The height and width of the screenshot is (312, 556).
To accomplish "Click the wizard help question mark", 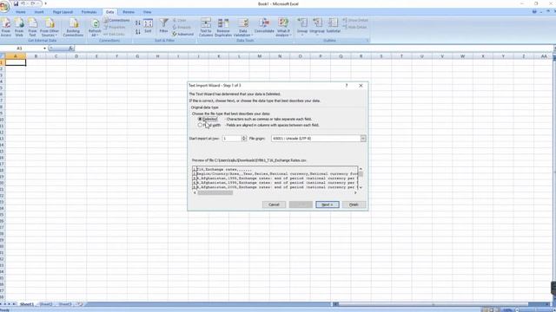I will click(347, 86).
